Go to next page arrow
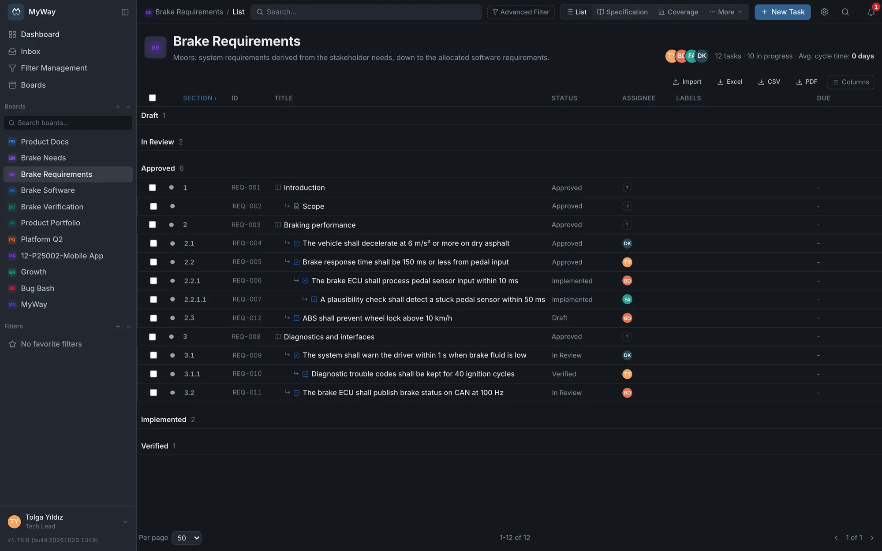Viewport: 882px width, 551px height. pos(871,538)
